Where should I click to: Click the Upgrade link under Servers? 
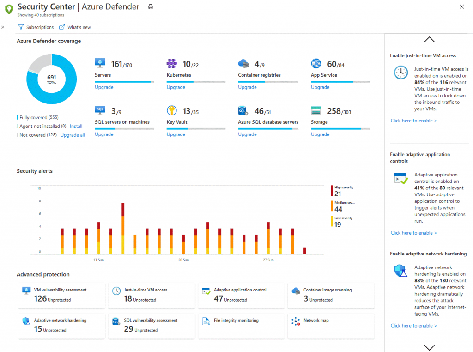coord(104,87)
